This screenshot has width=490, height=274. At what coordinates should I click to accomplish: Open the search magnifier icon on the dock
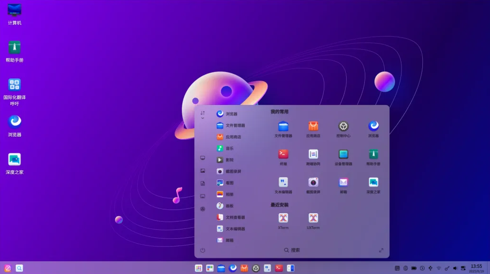(20, 268)
